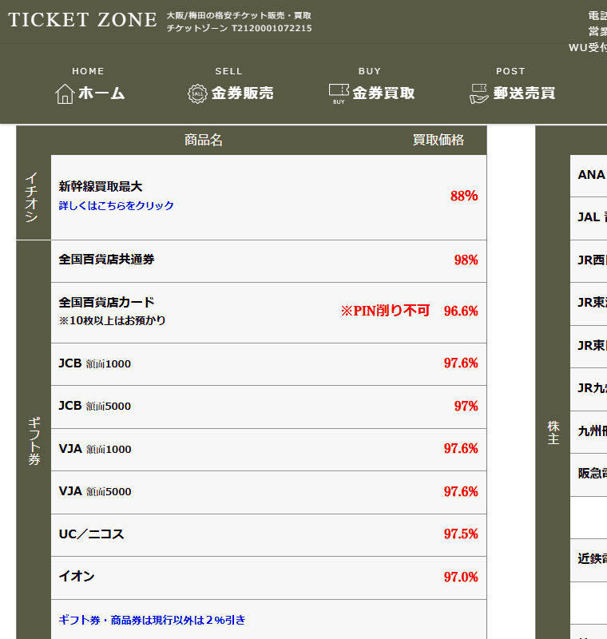Screen dimensions: 607x639
Task: Select 新幹線買取最大 row title
Action: [100, 186]
